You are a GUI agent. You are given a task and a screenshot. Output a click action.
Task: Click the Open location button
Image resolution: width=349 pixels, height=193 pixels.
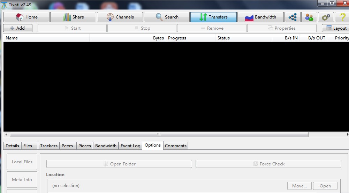click(x=325, y=186)
